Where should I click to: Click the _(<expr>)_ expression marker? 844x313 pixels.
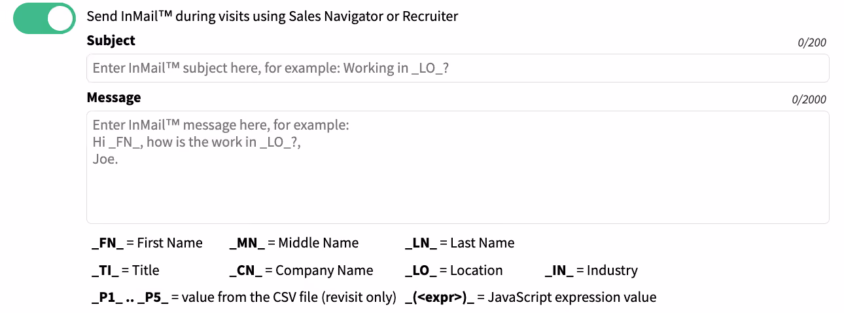440,297
